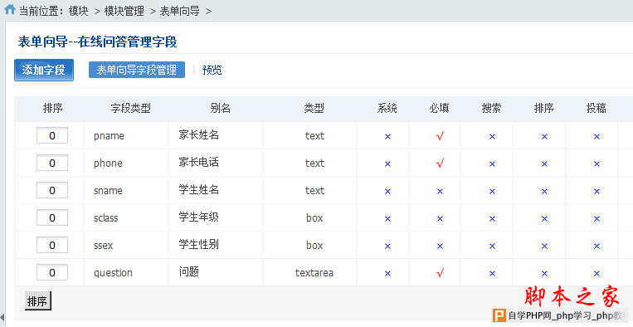The width and height of the screenshot is (633, 327).
Task: Click the 类型 column header
Action: pyautogui.click(x=314, y=108)
